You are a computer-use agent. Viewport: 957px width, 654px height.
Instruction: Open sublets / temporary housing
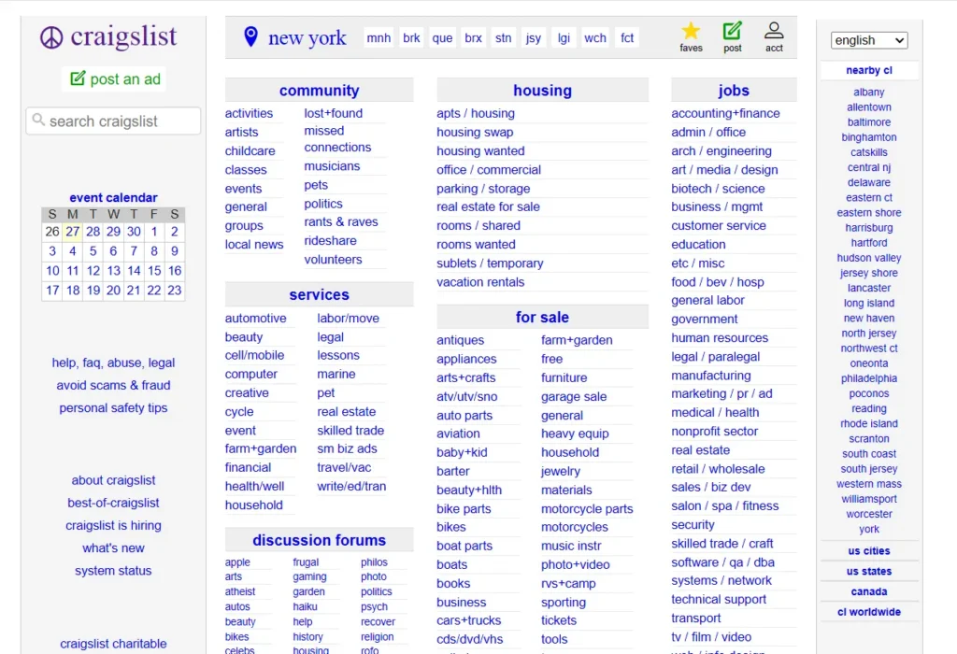[x=490, y=263]
